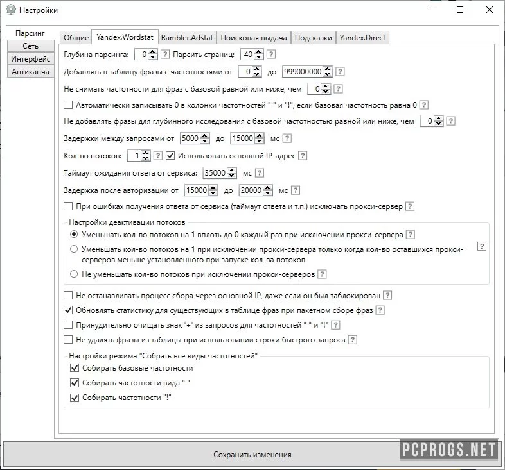
Task: Uncheck Собирать частотности "!"
Action: [75, 398]
